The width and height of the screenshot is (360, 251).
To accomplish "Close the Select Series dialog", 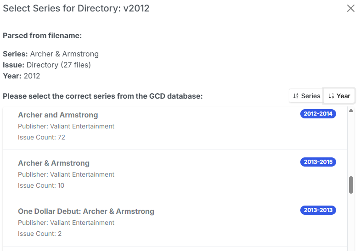I will tap(351, 9).
